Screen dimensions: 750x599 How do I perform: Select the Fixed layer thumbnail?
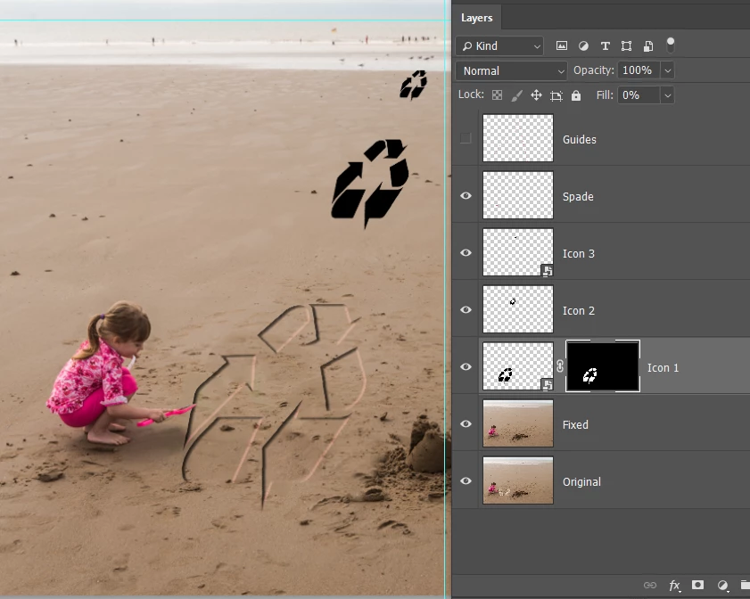518,423
